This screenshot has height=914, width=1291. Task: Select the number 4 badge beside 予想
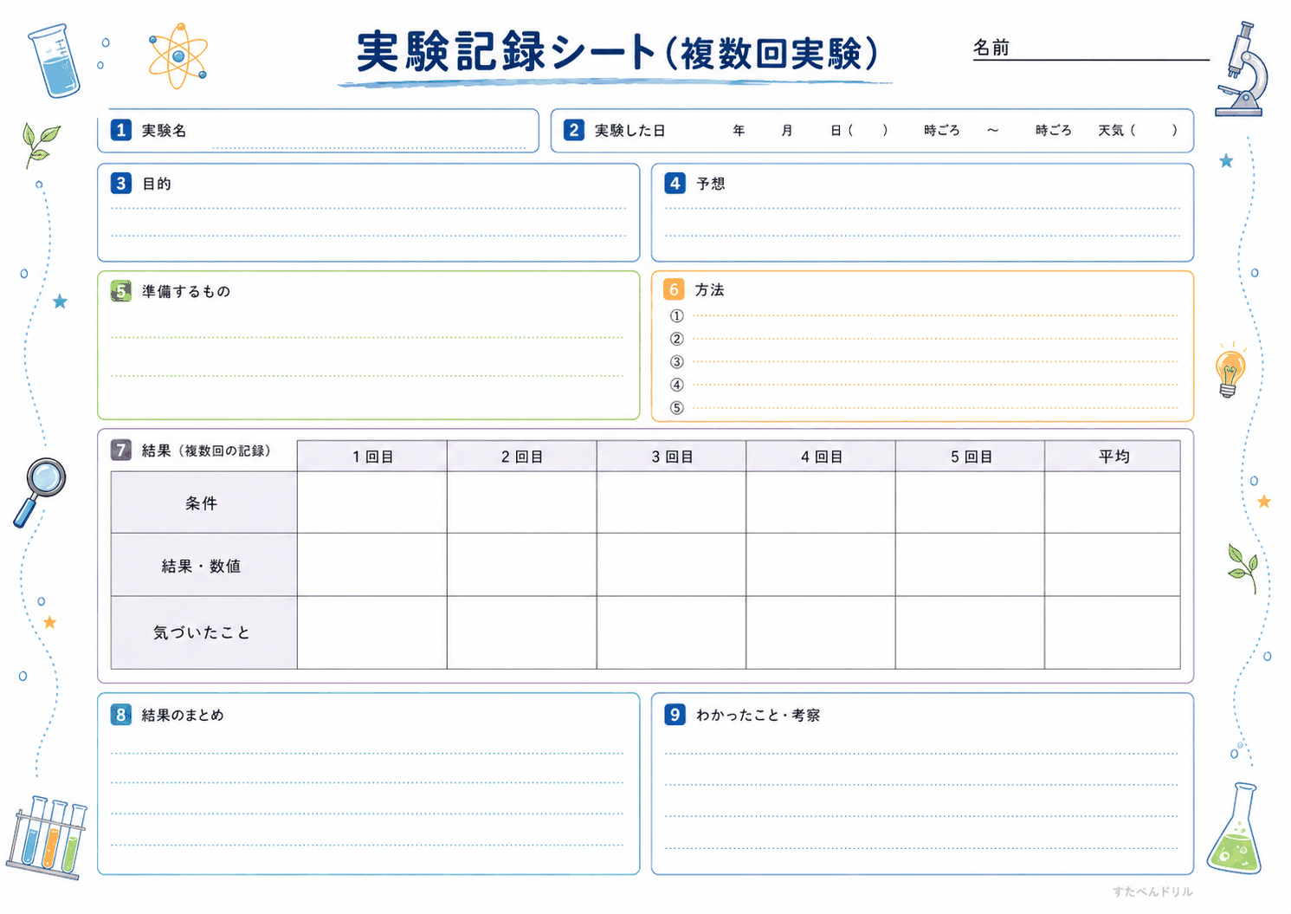coord(675,183)
